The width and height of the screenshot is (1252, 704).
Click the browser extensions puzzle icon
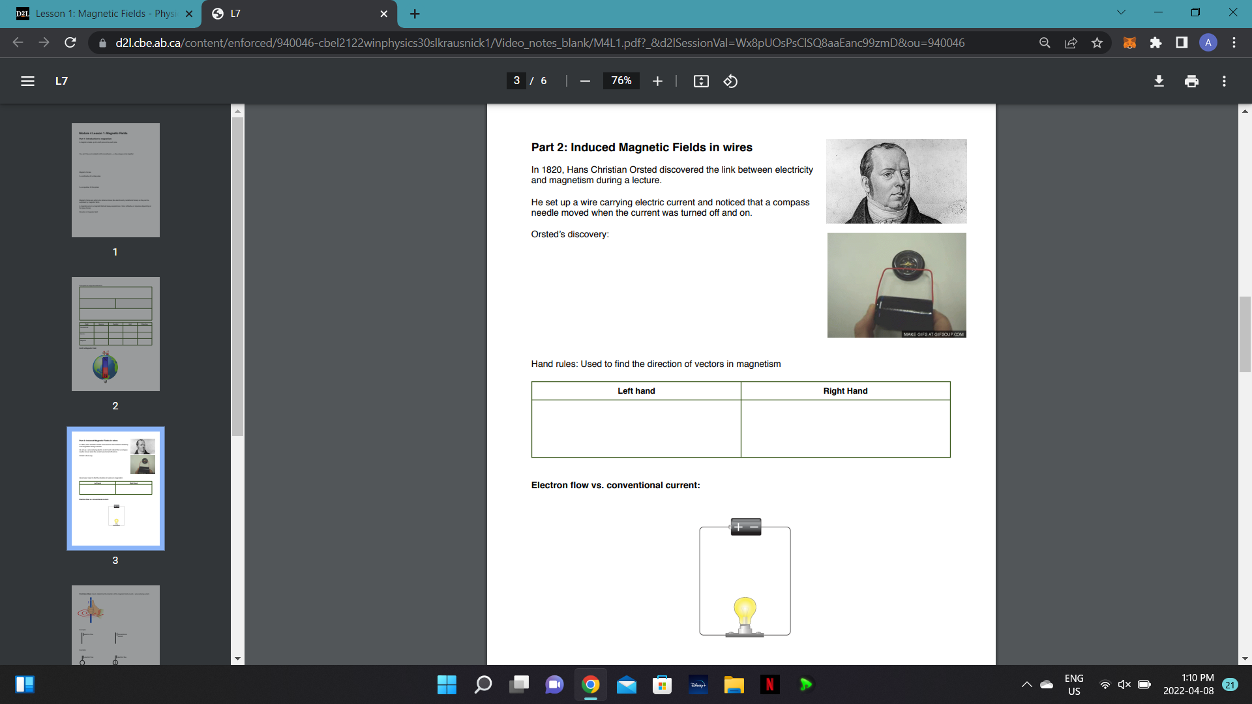click(x=1155, y=42)
